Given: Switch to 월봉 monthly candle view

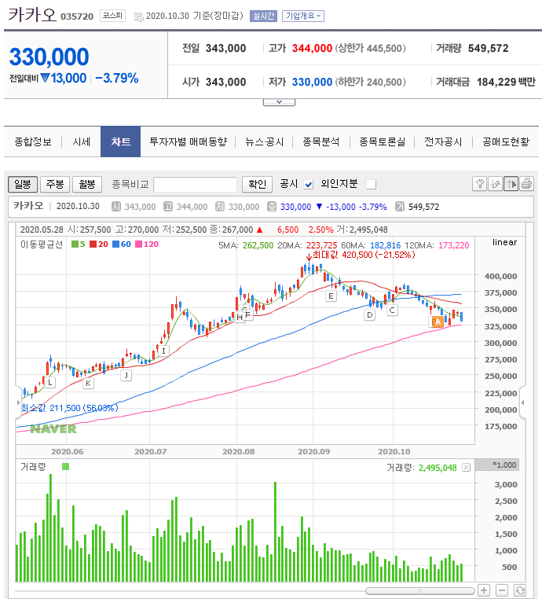Looking at the screenshot, I should [x=87, y=184].
